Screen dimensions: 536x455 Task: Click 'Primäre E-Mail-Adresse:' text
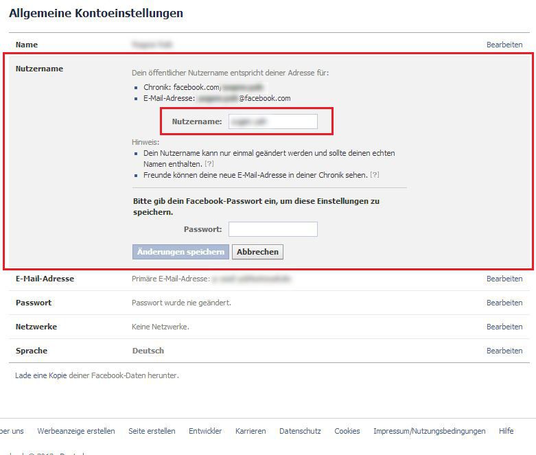[171, 279]
